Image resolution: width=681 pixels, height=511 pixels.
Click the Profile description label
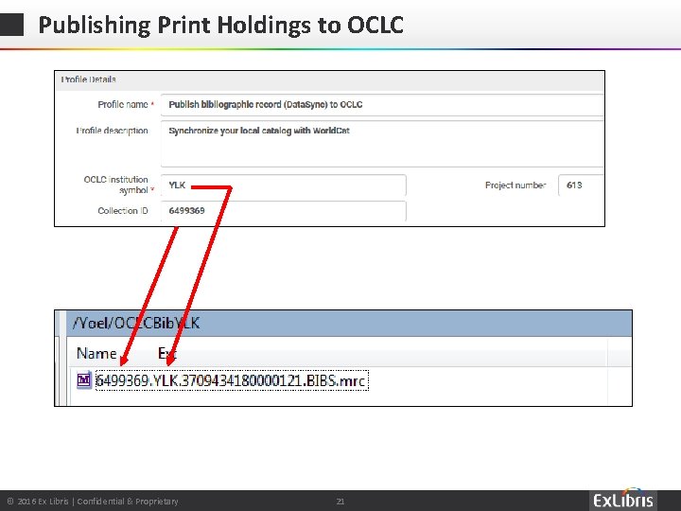[112, 131]
